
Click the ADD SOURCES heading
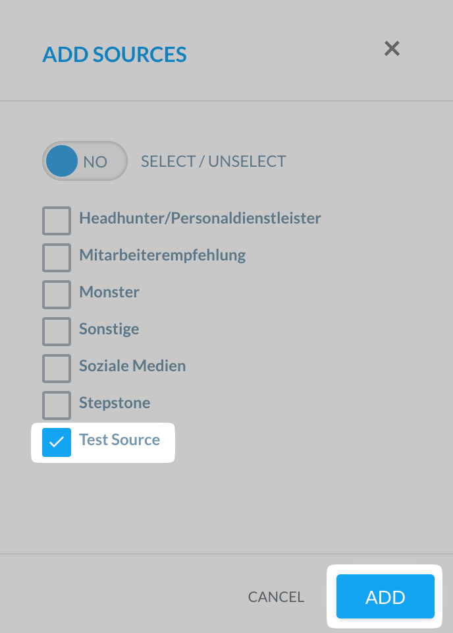point(114,55)
